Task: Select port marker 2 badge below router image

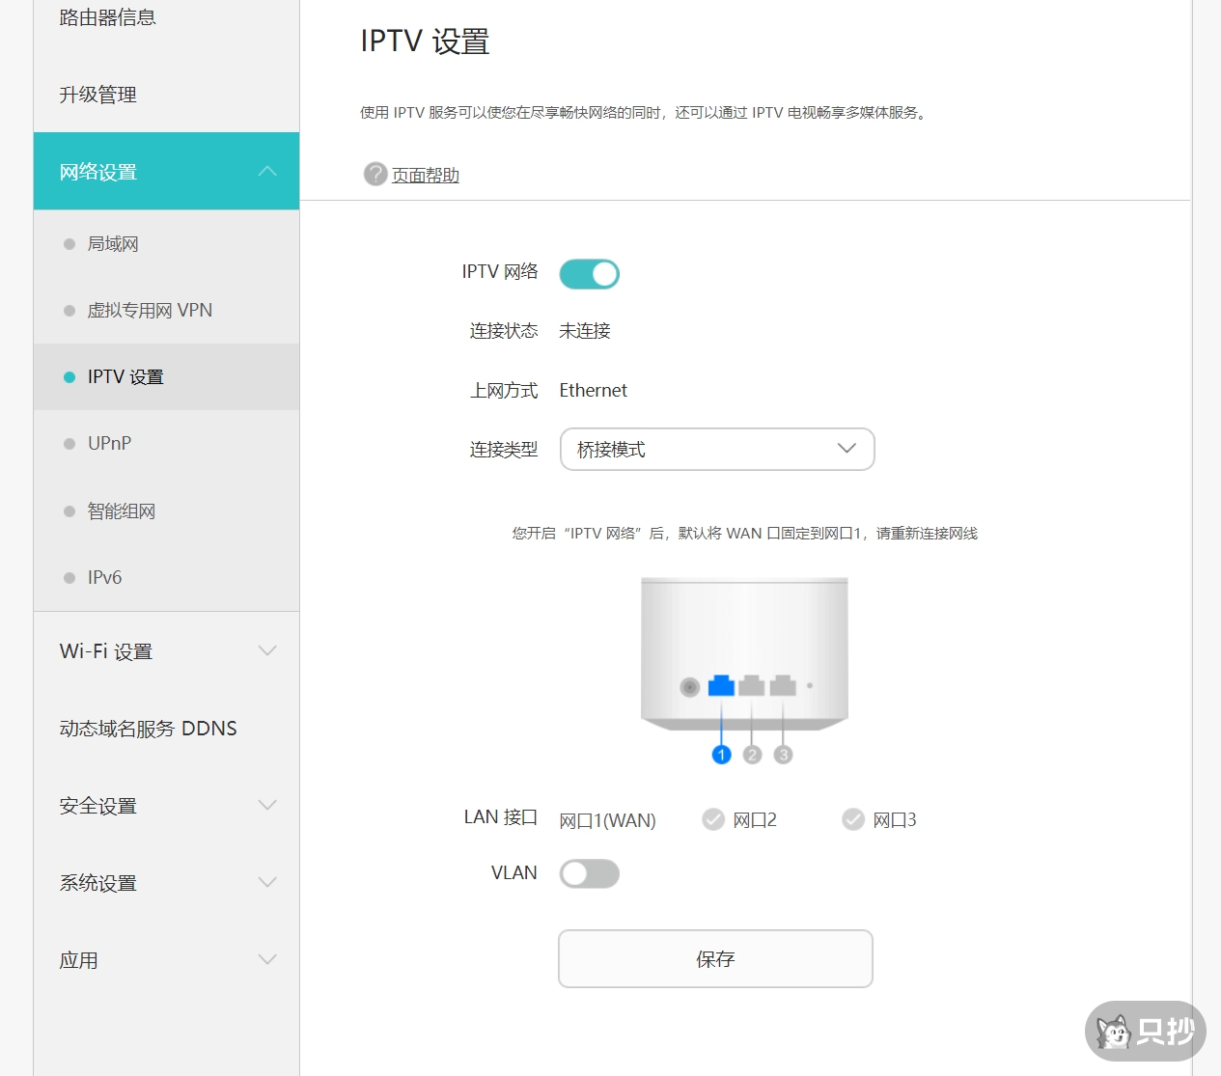Action: (x=752, y=755)
